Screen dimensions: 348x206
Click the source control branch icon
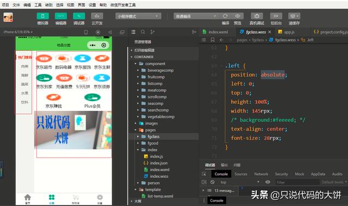point(152,32)
